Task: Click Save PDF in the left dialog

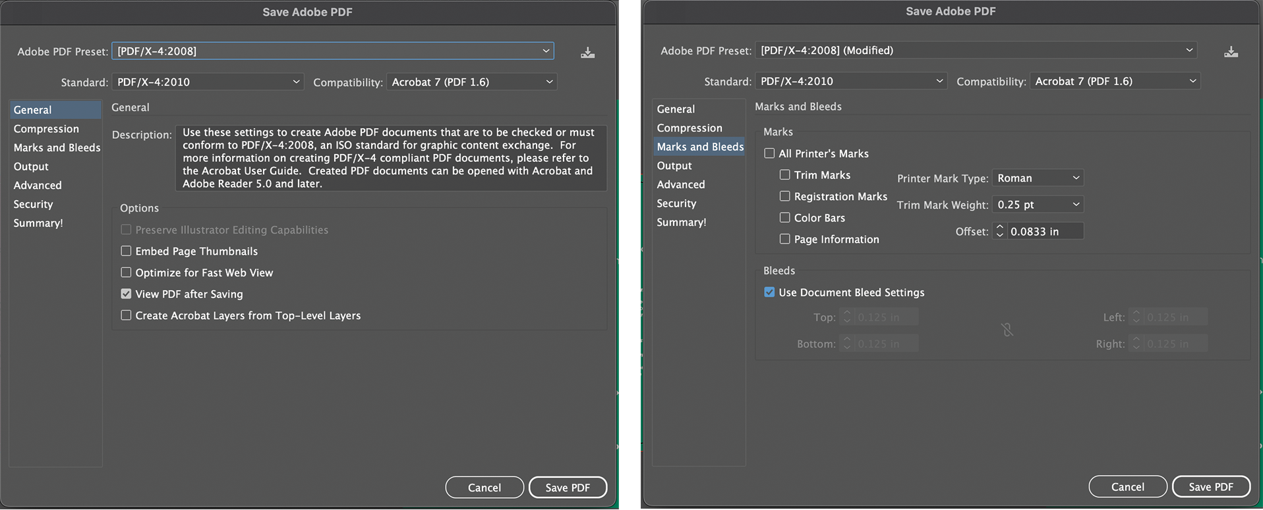Action: [568, 488]
